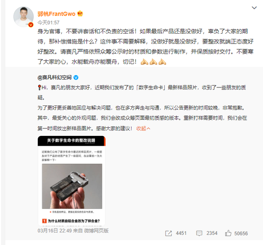
Task: Click the orange verified V badge
Action: [31, 25]
